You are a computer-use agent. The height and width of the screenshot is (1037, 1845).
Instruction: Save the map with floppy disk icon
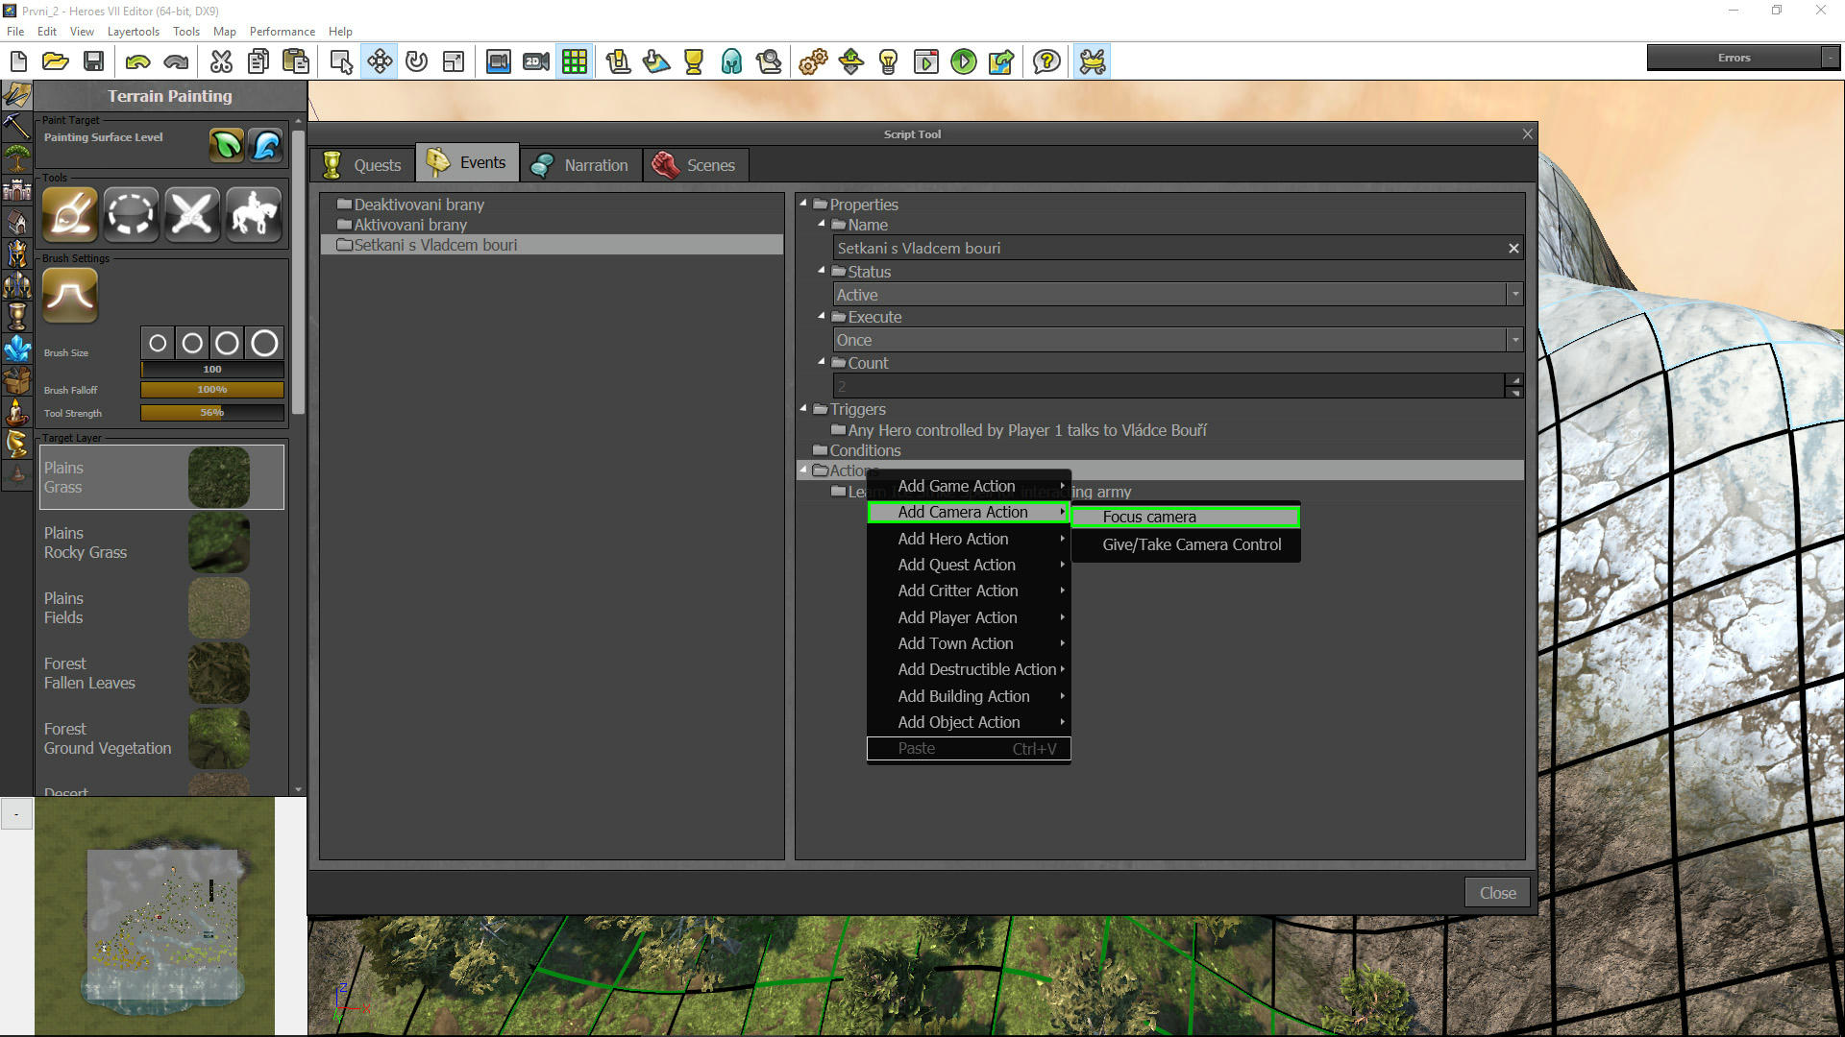[93, 62]
